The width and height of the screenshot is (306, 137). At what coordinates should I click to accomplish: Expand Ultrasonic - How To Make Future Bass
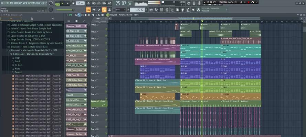[29, 47]
